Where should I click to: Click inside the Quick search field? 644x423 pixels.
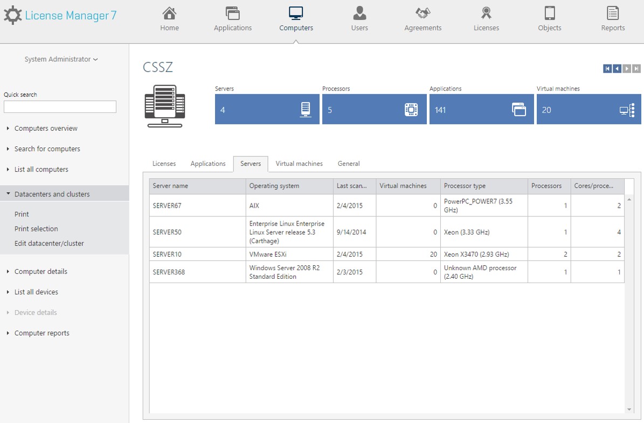coord(59,107)
